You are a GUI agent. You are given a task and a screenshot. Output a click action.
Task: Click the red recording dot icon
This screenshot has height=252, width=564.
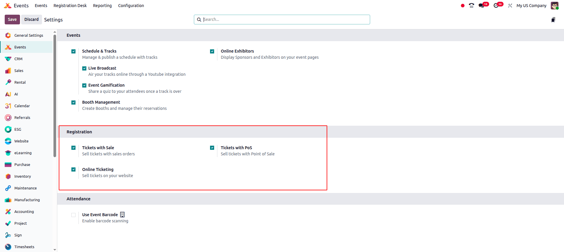click(463, 6)
